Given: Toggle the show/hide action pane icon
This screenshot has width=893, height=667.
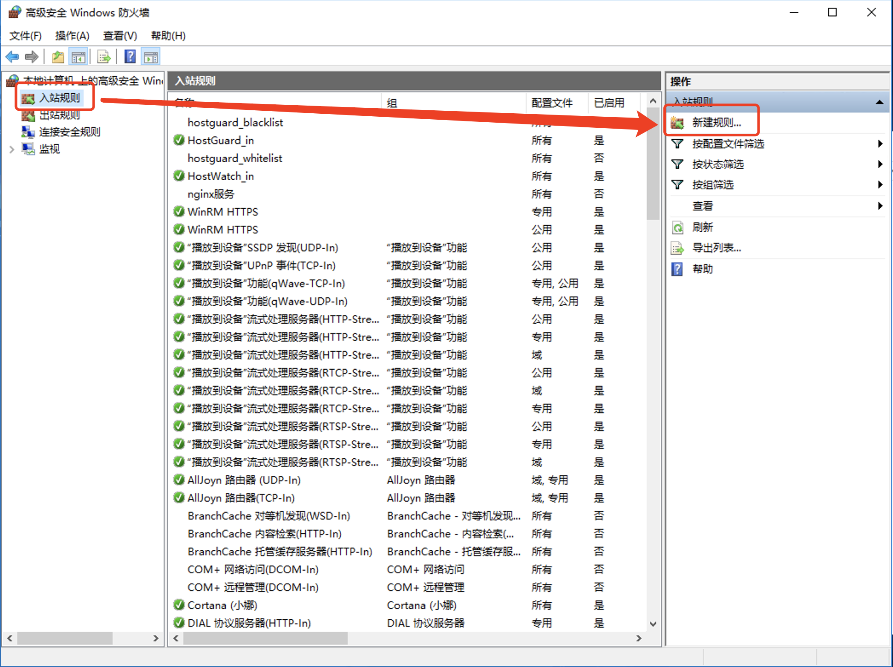Looking at the screenshot, I should (151, 57).
